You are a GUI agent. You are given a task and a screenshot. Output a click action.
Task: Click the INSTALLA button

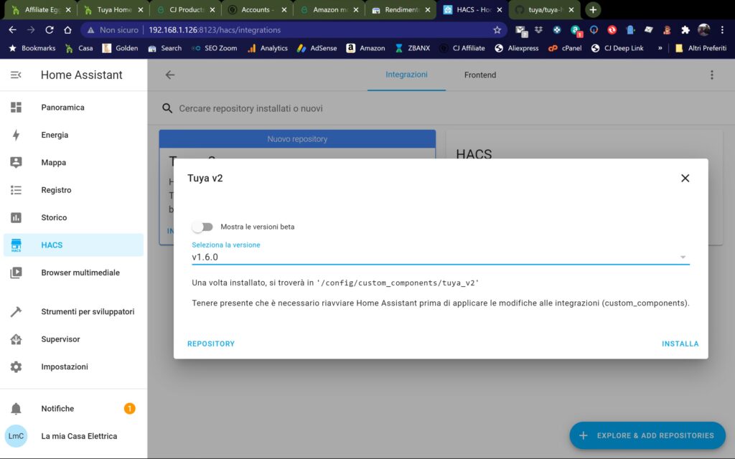pos(680,344)
